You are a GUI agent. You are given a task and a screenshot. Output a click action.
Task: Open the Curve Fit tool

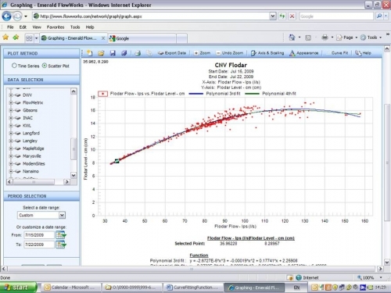point(339,53)
